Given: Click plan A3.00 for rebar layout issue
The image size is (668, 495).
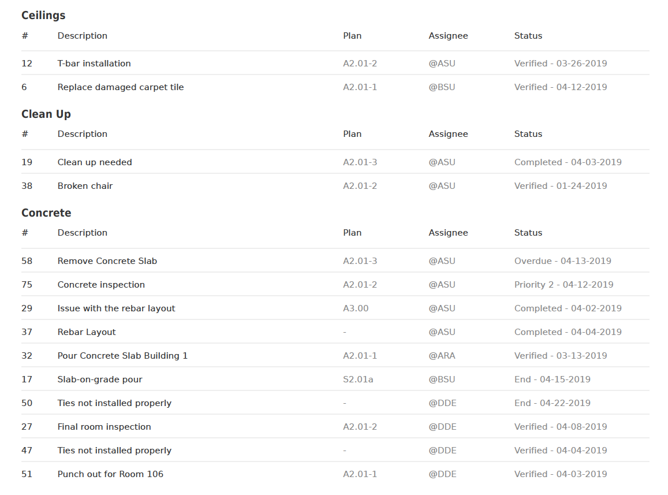Looking at the screenshot, I should click(356, 308).
